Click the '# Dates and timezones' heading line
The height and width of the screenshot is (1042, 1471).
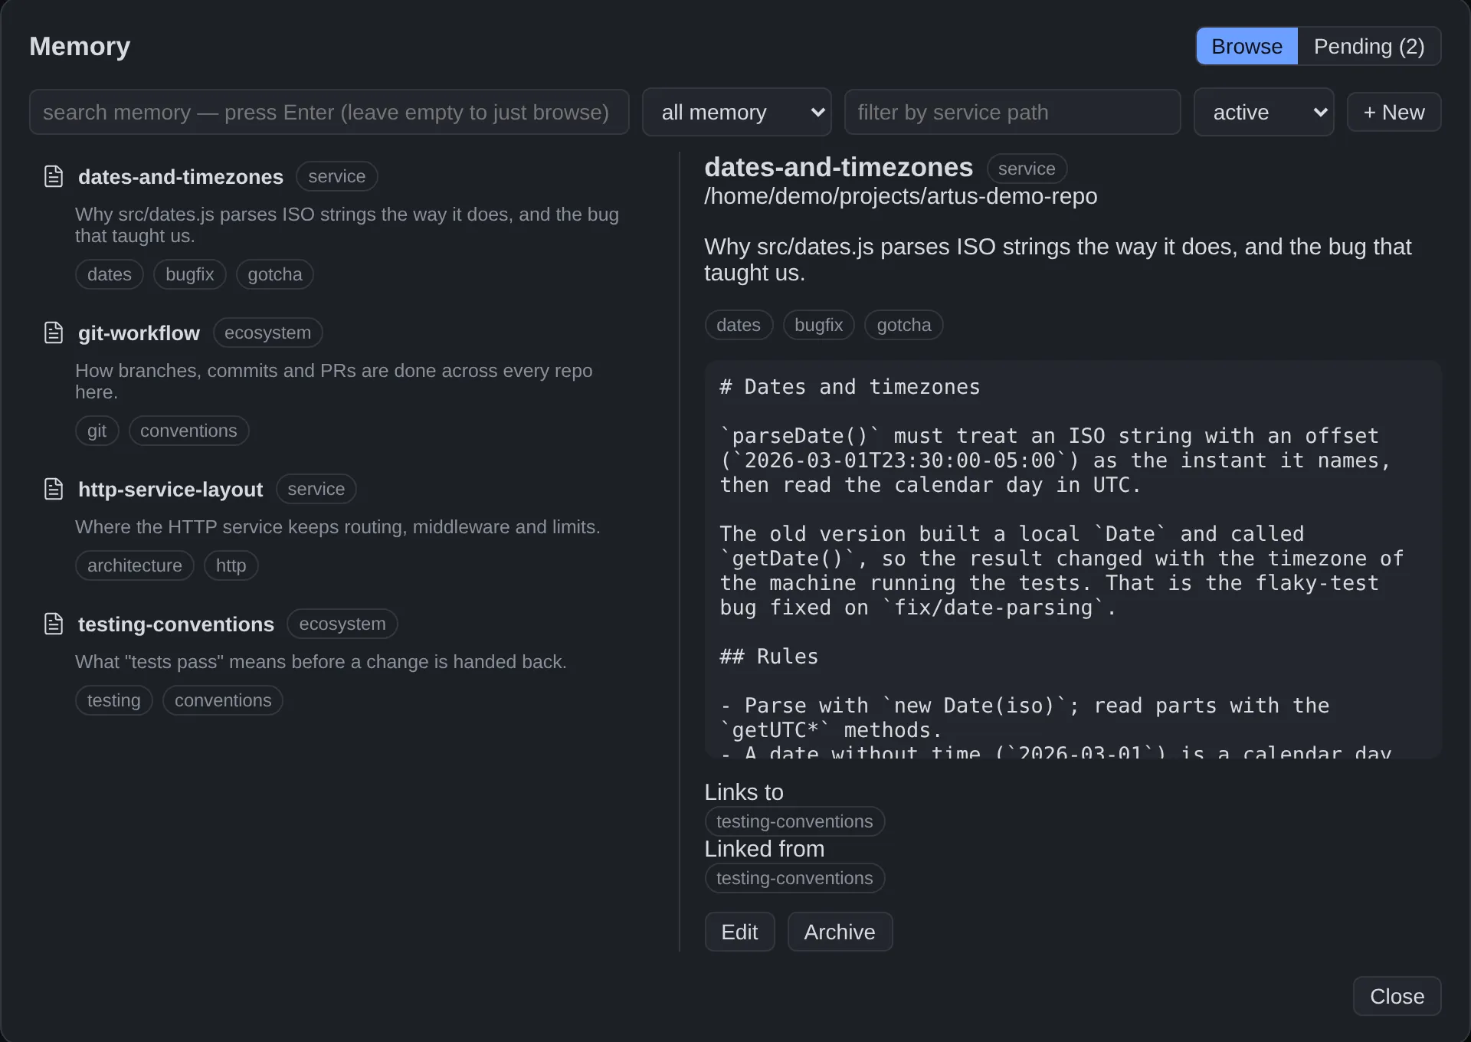pos(850,387)
